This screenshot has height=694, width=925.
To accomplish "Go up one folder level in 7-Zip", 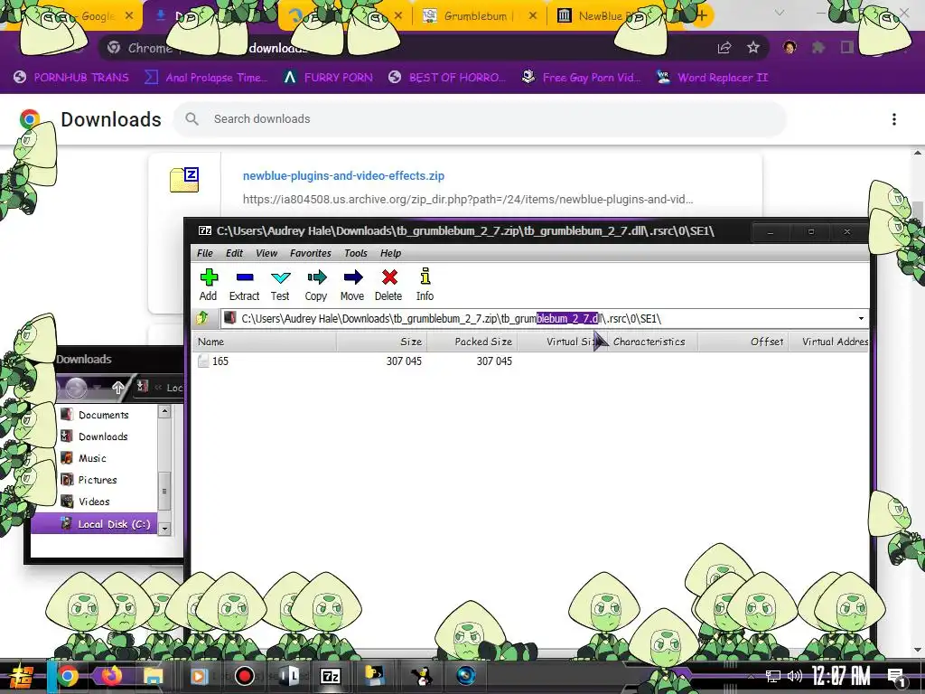I will coord(203,319).
